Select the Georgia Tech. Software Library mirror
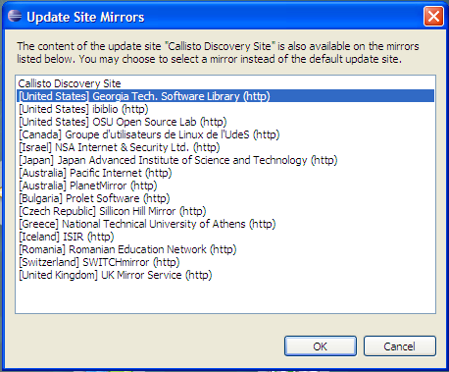 point(225,96)
